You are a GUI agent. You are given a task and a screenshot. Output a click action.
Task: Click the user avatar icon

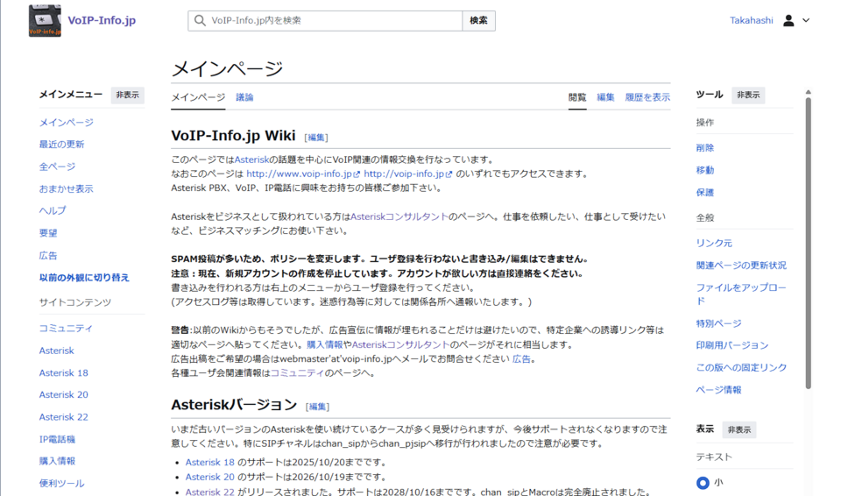click(x=788, y=20)
